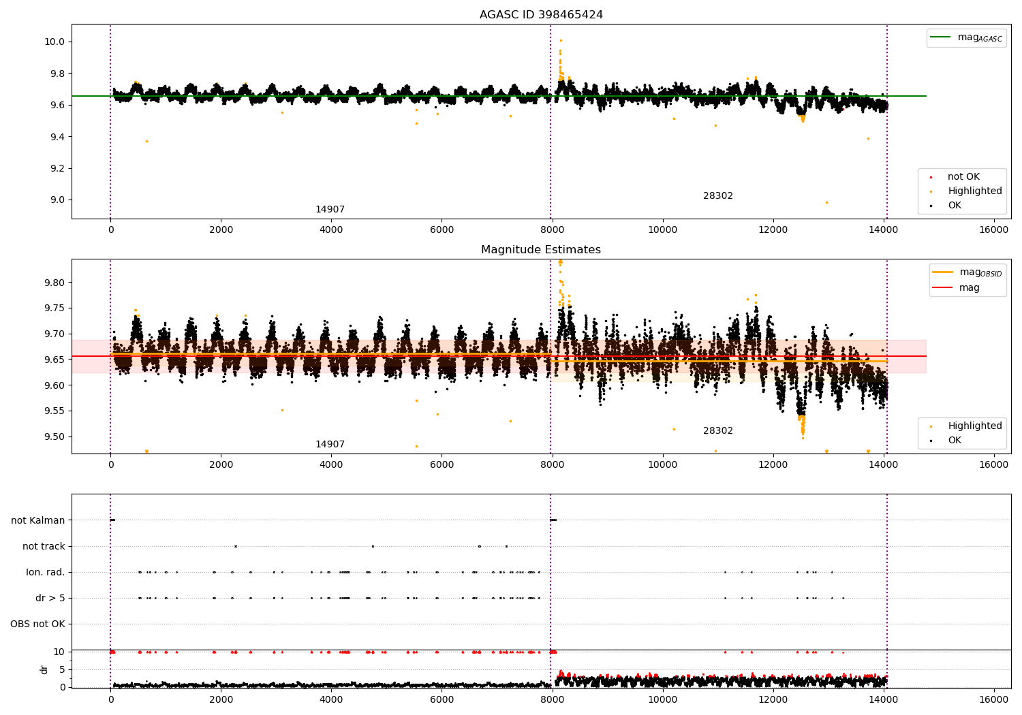Click the 'dr' axis label of the bottom subplot

pyautogui.click(x=44, y=669)
